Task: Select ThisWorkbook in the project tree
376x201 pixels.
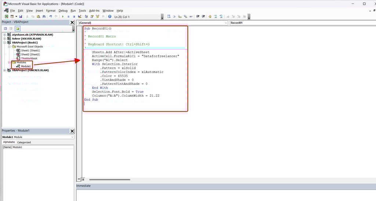Action: pos(29,58)
